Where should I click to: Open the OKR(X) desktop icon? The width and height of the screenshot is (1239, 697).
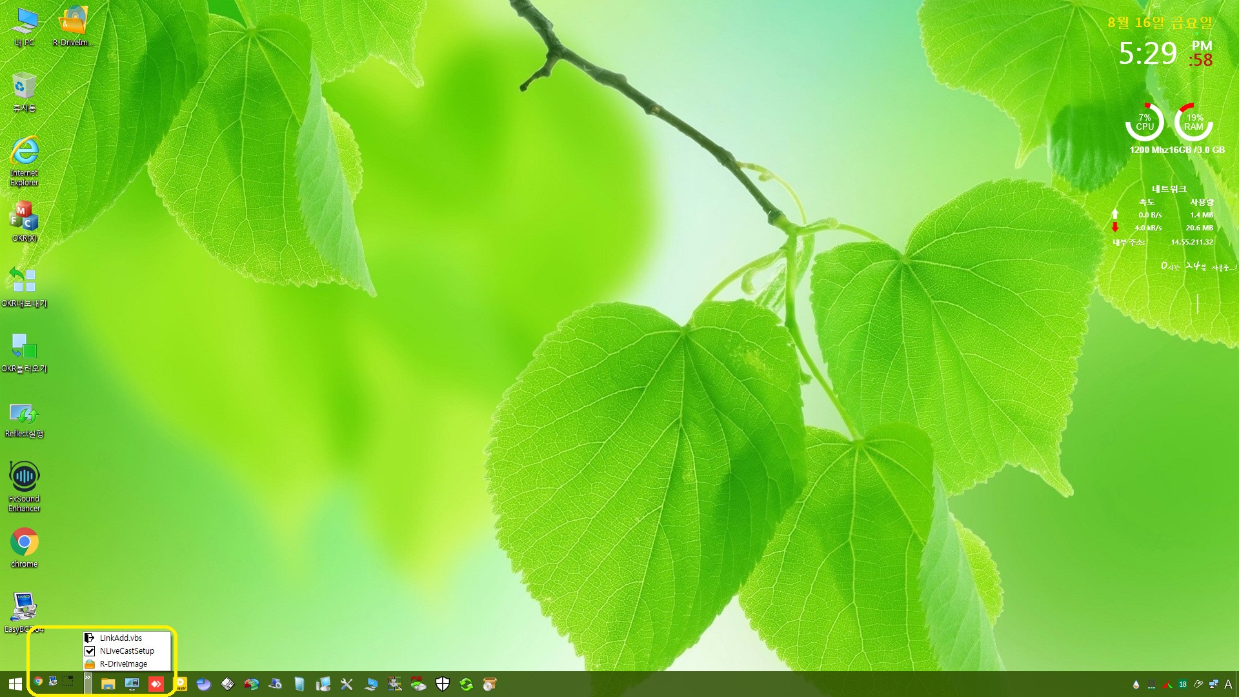tap(25, 222)
